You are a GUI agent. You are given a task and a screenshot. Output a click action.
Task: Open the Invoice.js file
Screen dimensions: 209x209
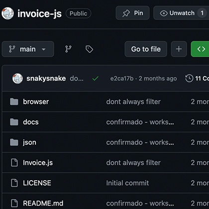click(38, 163)
